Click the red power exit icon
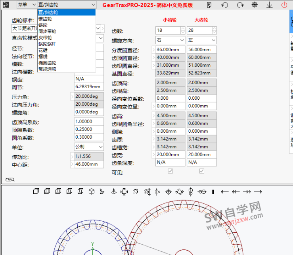The height and width of the screenshot is (255, 293). (x=284, y=5)
